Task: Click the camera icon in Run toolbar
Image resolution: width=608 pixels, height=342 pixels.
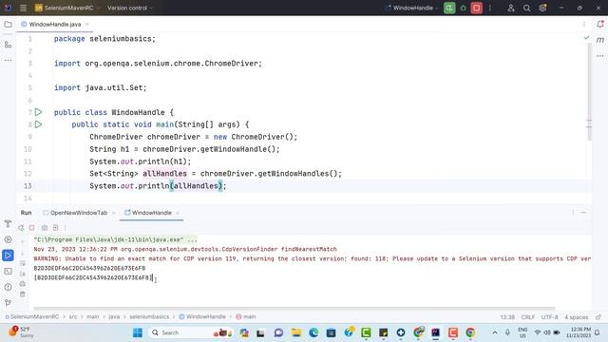Action: pos(45,228)
